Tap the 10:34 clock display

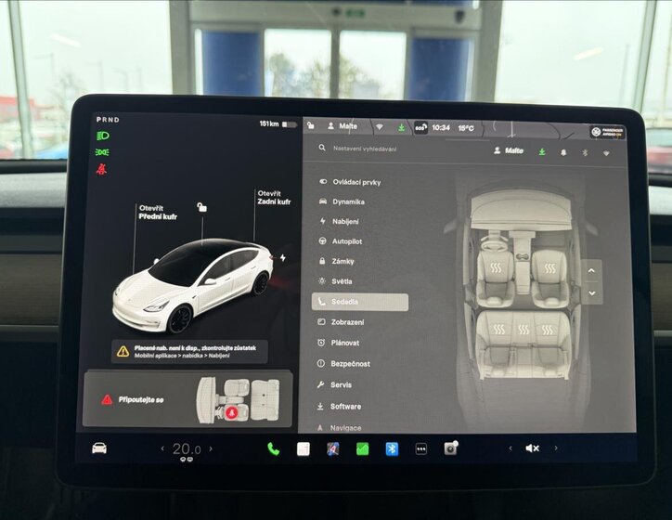[441, 128]
